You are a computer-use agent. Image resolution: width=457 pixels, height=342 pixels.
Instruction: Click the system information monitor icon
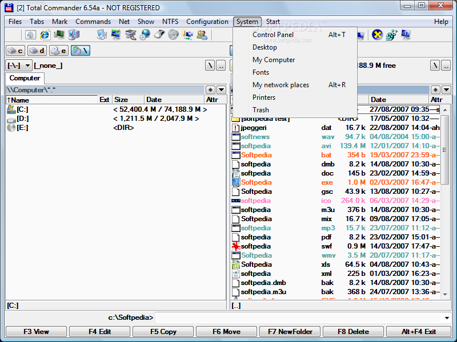click(406, 35)
